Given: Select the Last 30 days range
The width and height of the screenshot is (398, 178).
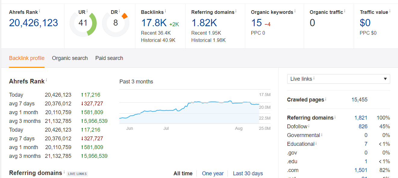Looking at the screenshot, I should [x=248, y=173].
